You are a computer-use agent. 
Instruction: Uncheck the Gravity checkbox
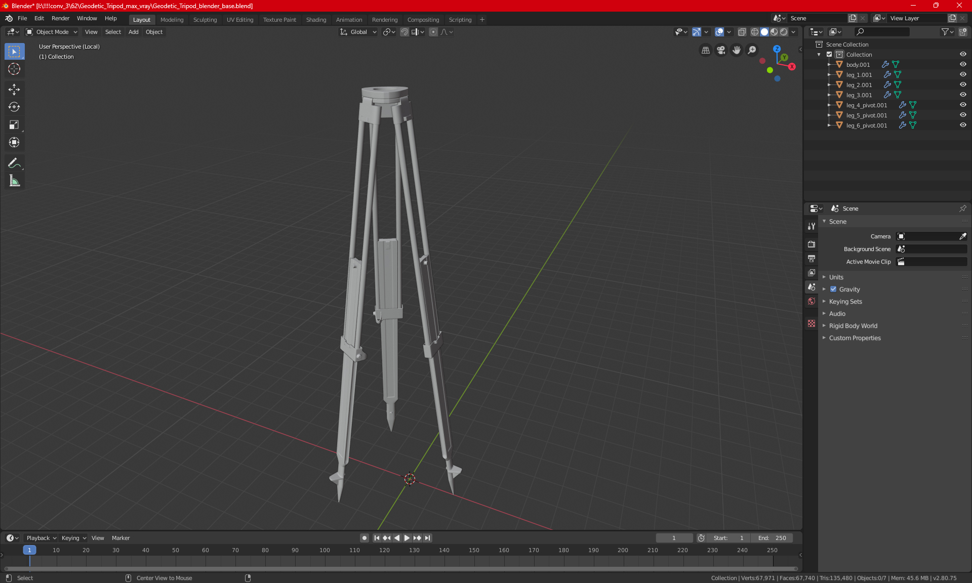[x=833, y=289]
